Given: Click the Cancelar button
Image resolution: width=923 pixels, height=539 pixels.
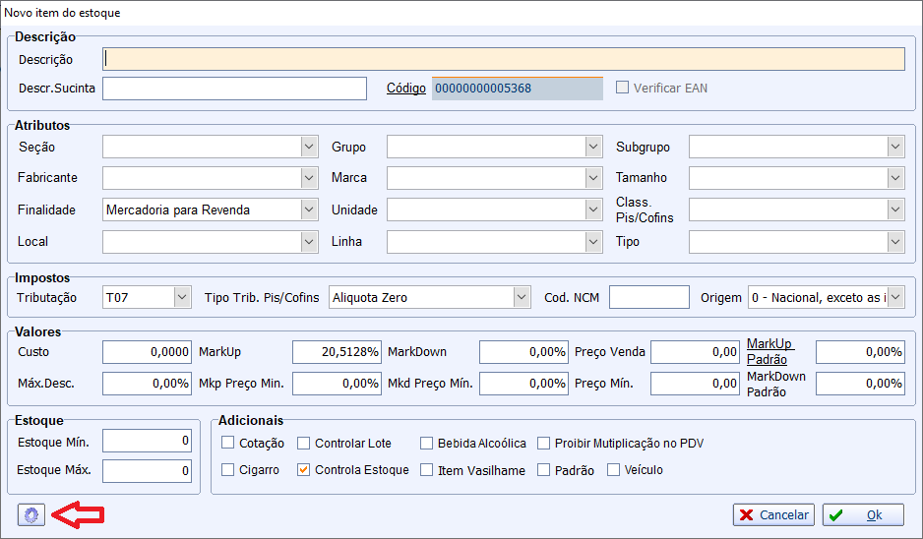Looking at the screenshot, I should [x=773, y=514].
